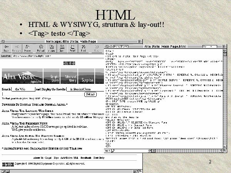Click the Stop toolbar button
231x173 pixels.
tap(97, 48)
